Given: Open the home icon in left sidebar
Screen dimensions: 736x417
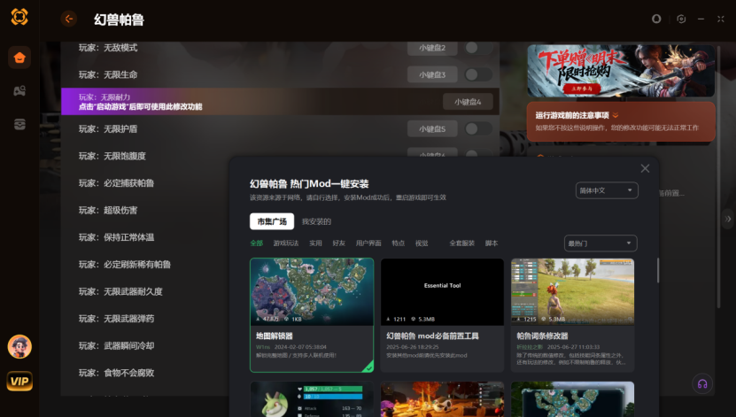Looking at the screenshot, I should pyautogui.click(x=19, y=58).
